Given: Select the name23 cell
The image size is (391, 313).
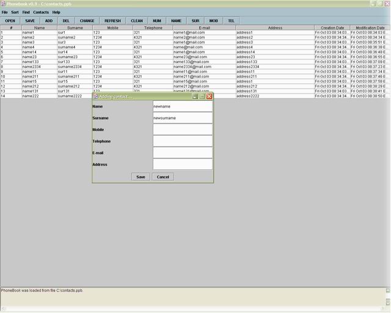Looking at the screenshot, I should (x=39, y=57).
